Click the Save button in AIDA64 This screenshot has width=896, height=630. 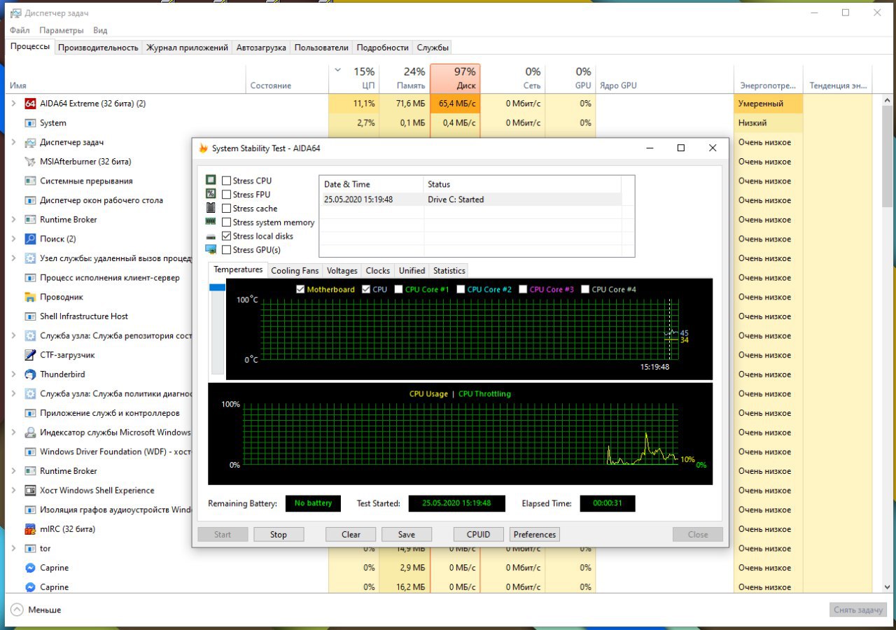click(x=407, y=535)
